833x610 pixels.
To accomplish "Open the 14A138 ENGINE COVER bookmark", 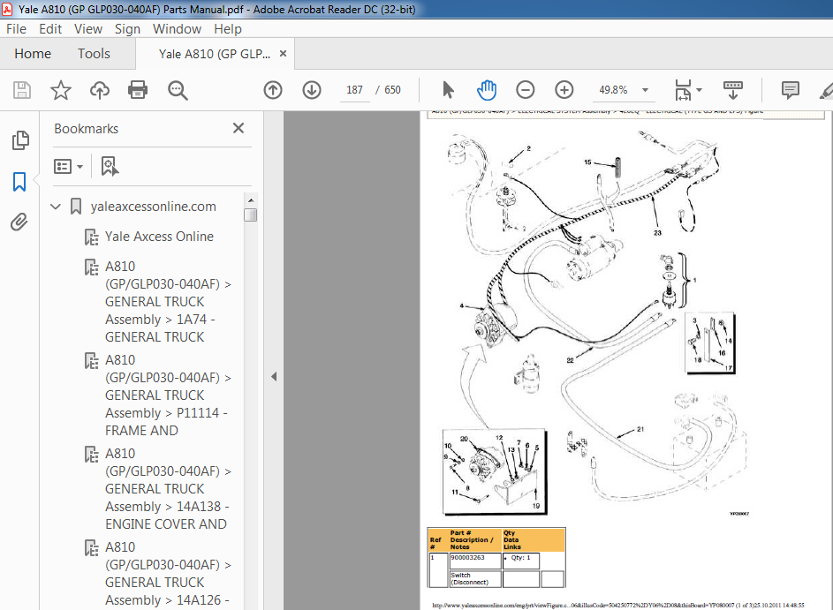I will (x=169, y=488).
